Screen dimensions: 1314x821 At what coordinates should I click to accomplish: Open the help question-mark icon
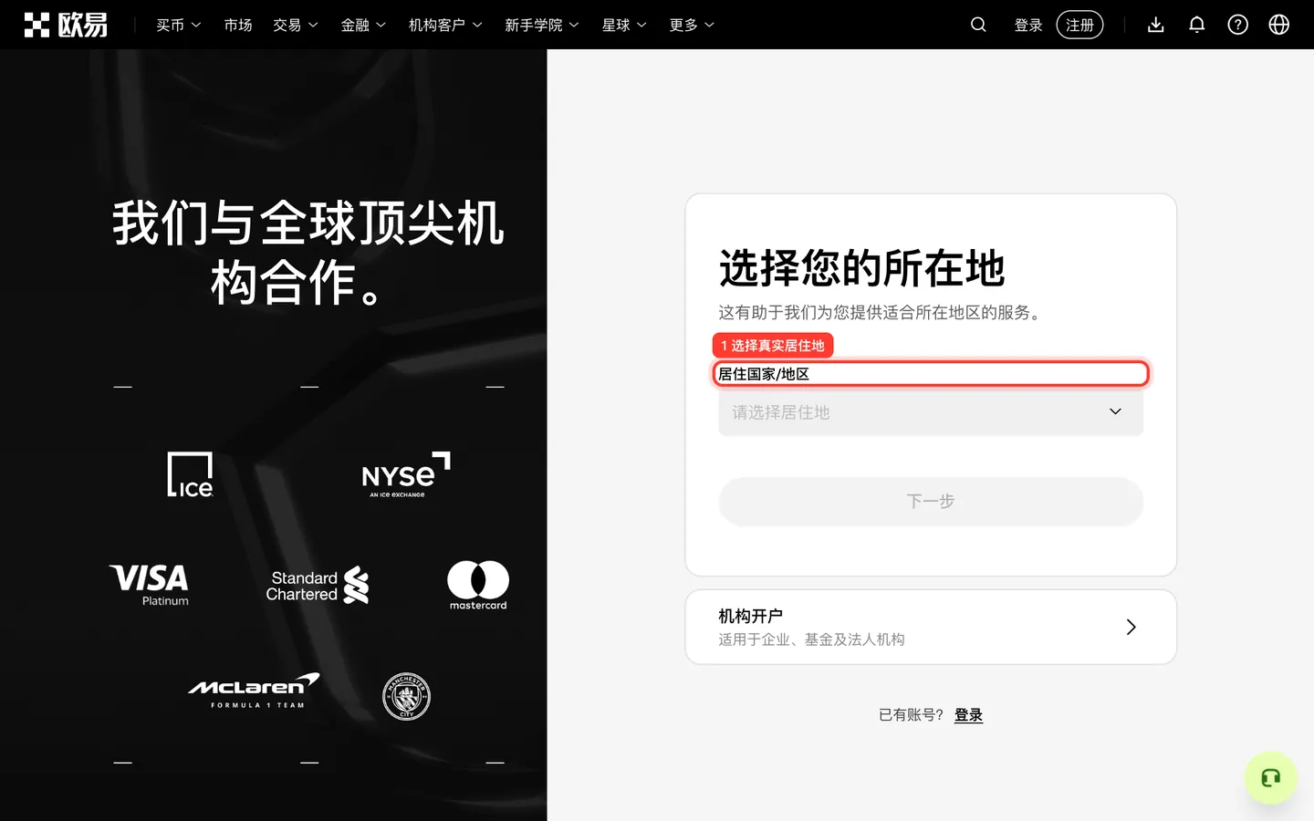tap(1238, 25)
